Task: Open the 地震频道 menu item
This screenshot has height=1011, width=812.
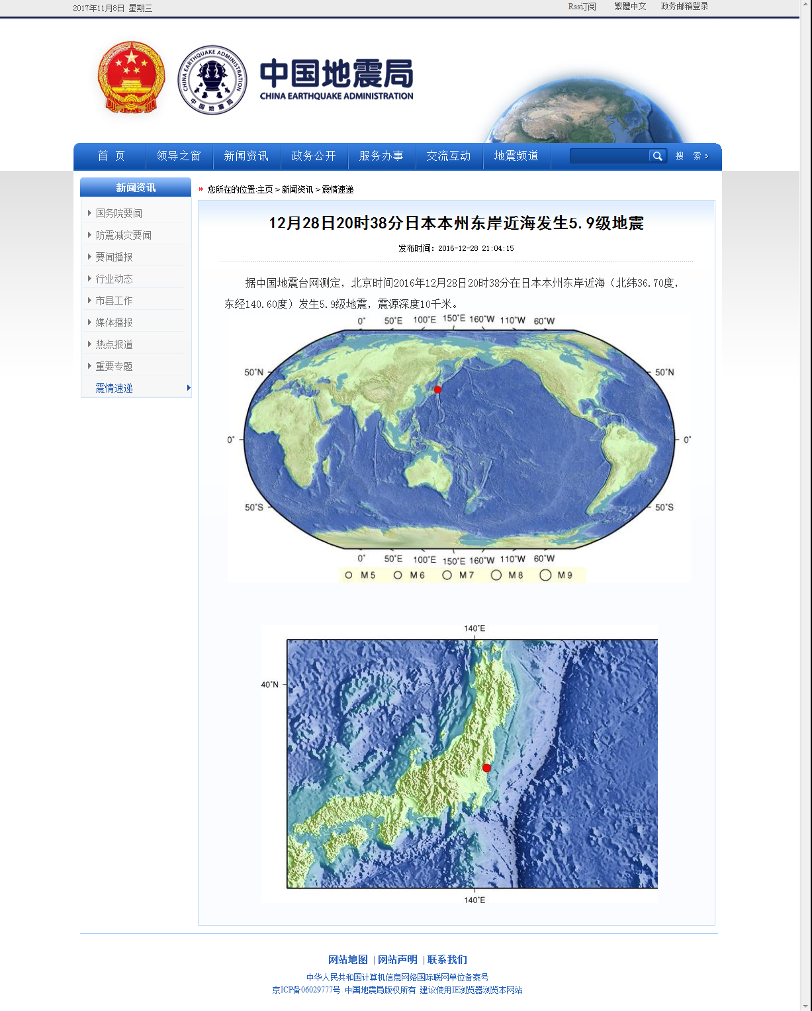Action: tap(517, 156)
